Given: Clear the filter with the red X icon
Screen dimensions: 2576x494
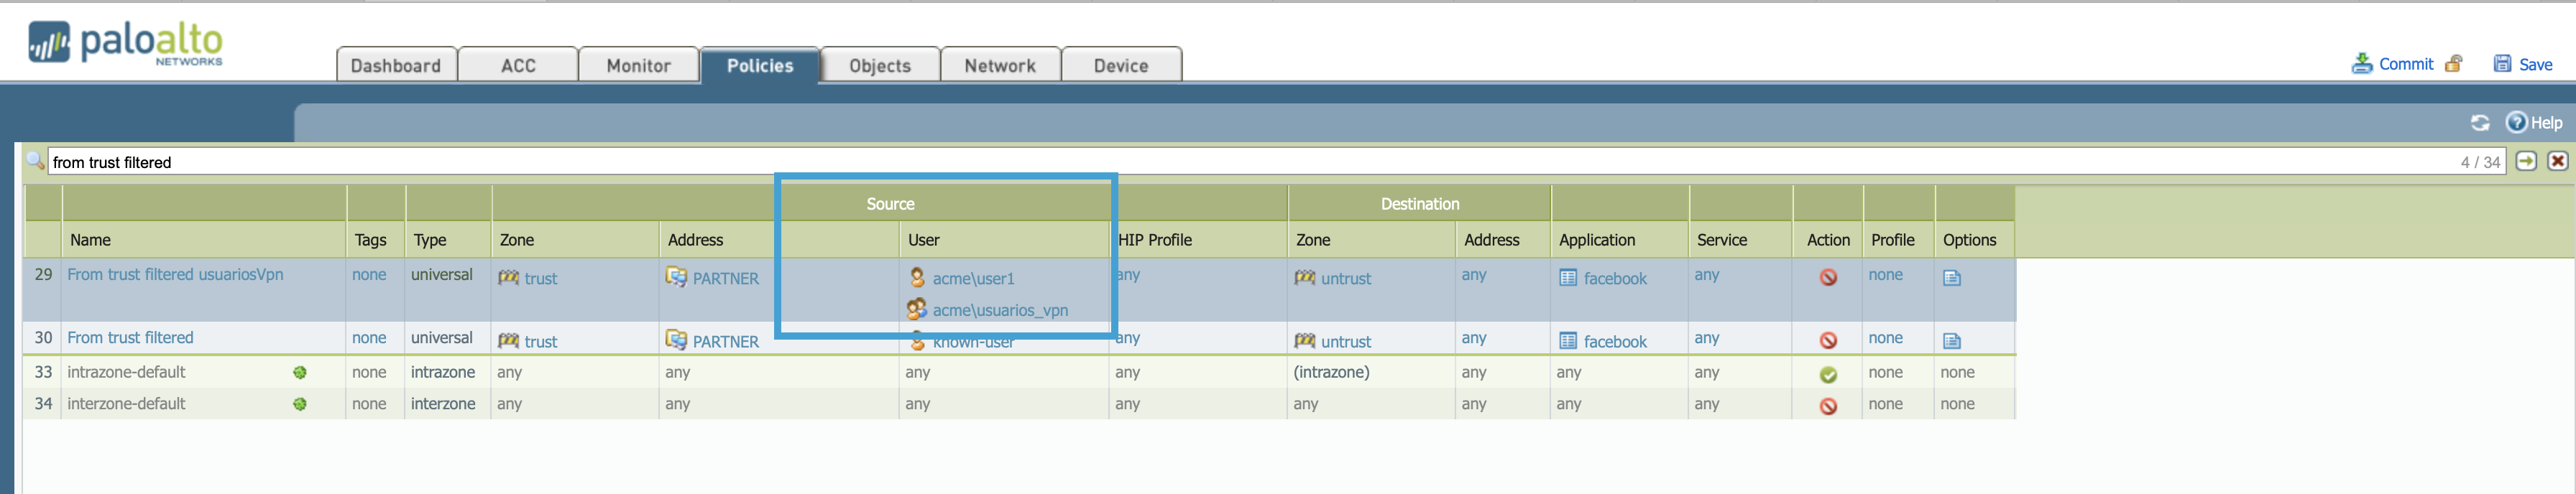Looking at the screenshot, I should pos(2557,161).
